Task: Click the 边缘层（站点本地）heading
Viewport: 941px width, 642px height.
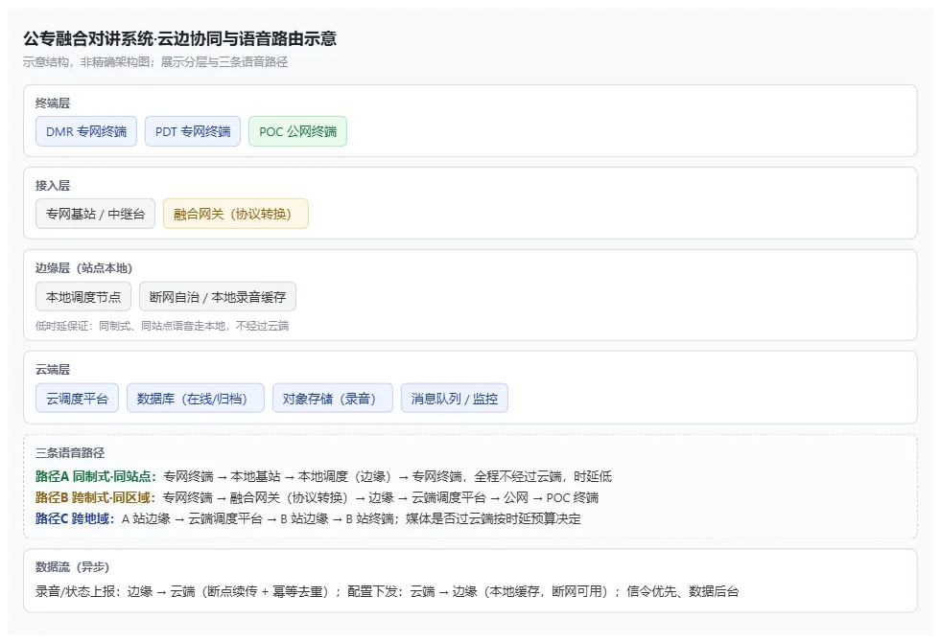Action: coord(84,268)
